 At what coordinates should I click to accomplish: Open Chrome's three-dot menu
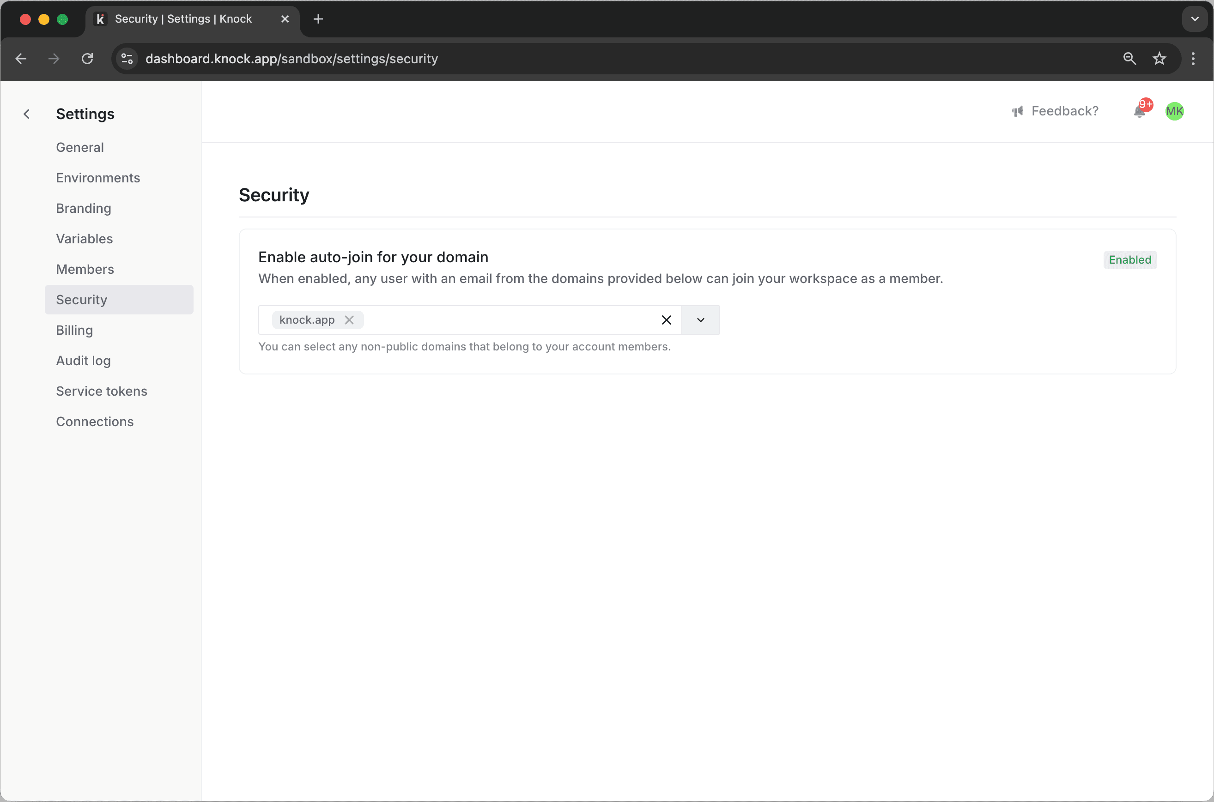coord(1194,58)
